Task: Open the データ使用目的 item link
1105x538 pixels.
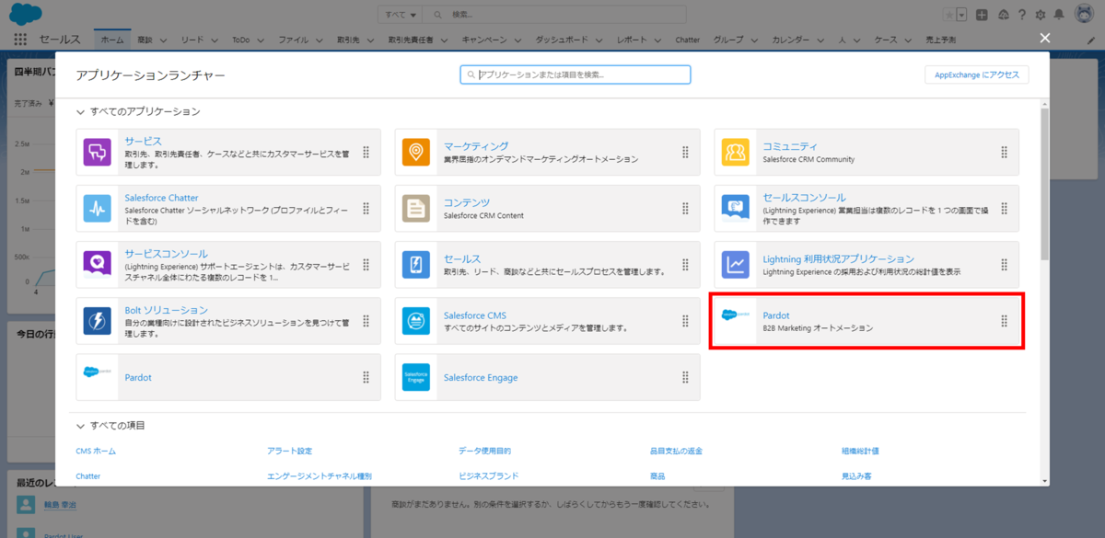Action: pyautogui.click(x=484, y=451)
